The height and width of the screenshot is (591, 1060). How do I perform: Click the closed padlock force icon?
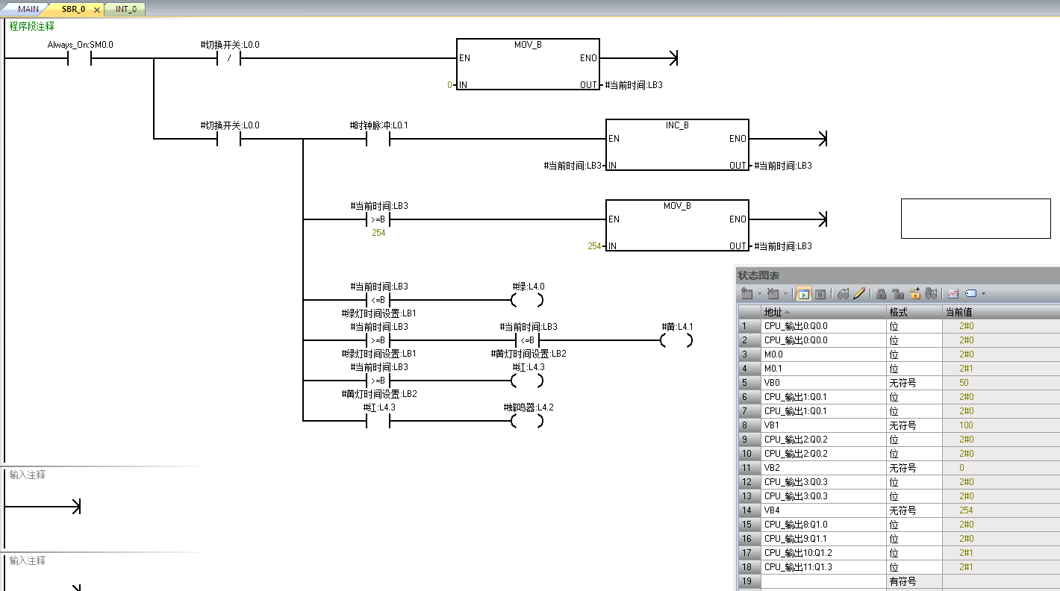[881, 294]
